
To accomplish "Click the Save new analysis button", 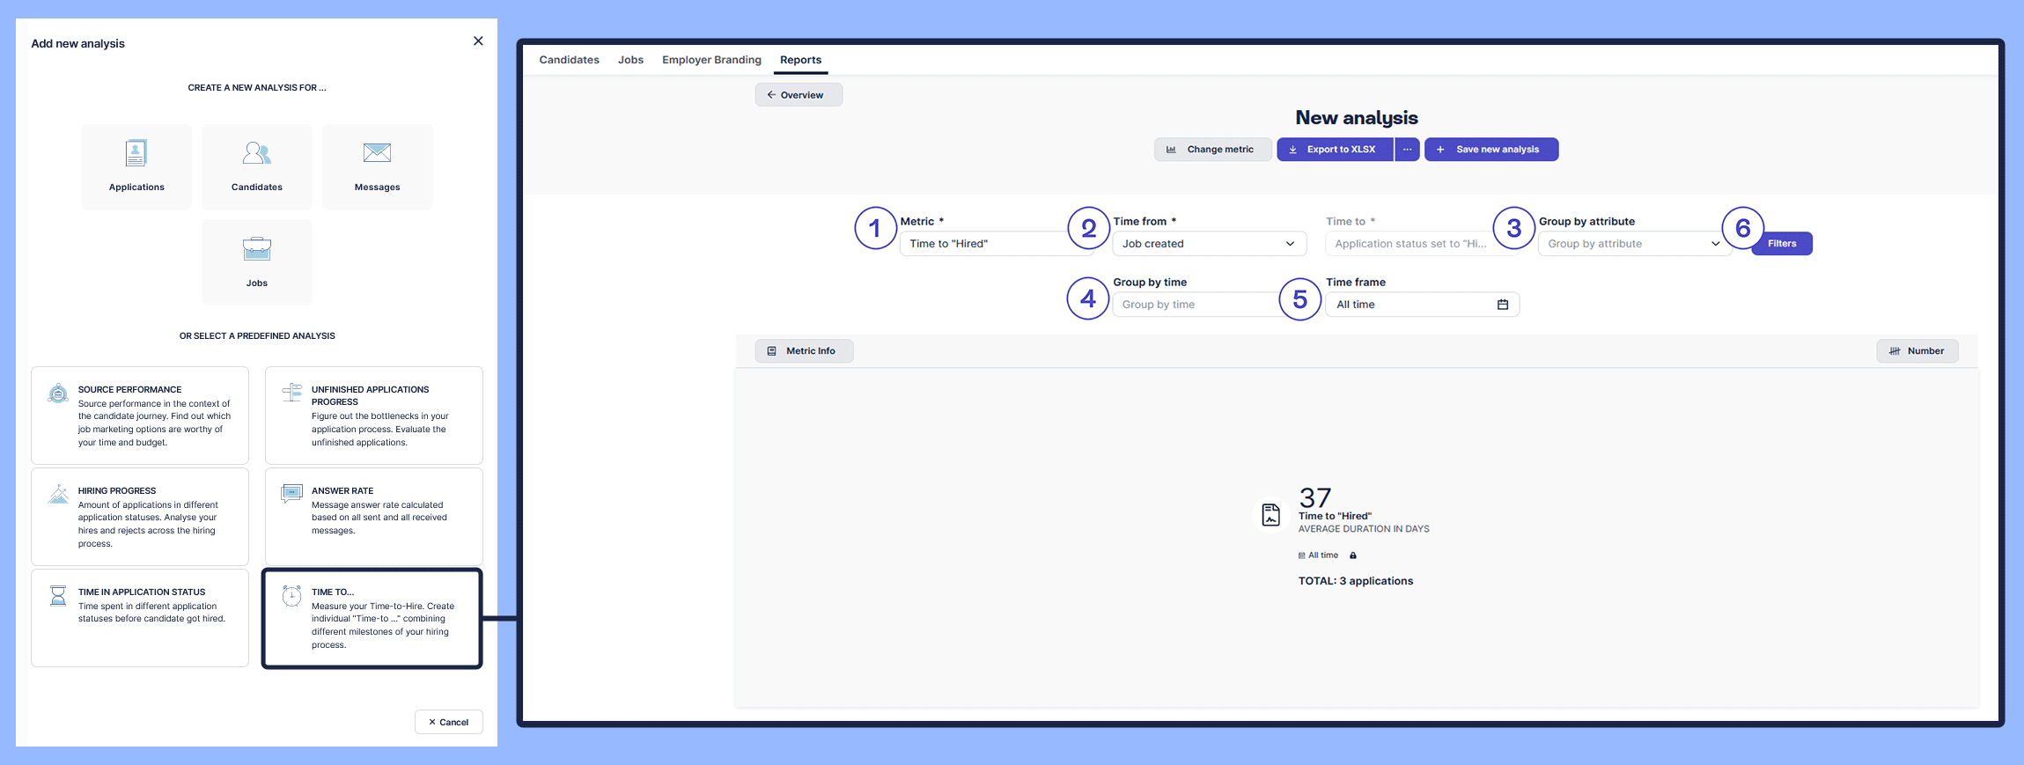I will point(1490,150).
